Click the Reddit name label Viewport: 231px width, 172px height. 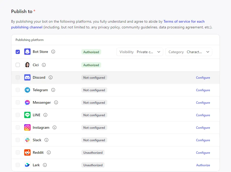(x=38, y=152)
